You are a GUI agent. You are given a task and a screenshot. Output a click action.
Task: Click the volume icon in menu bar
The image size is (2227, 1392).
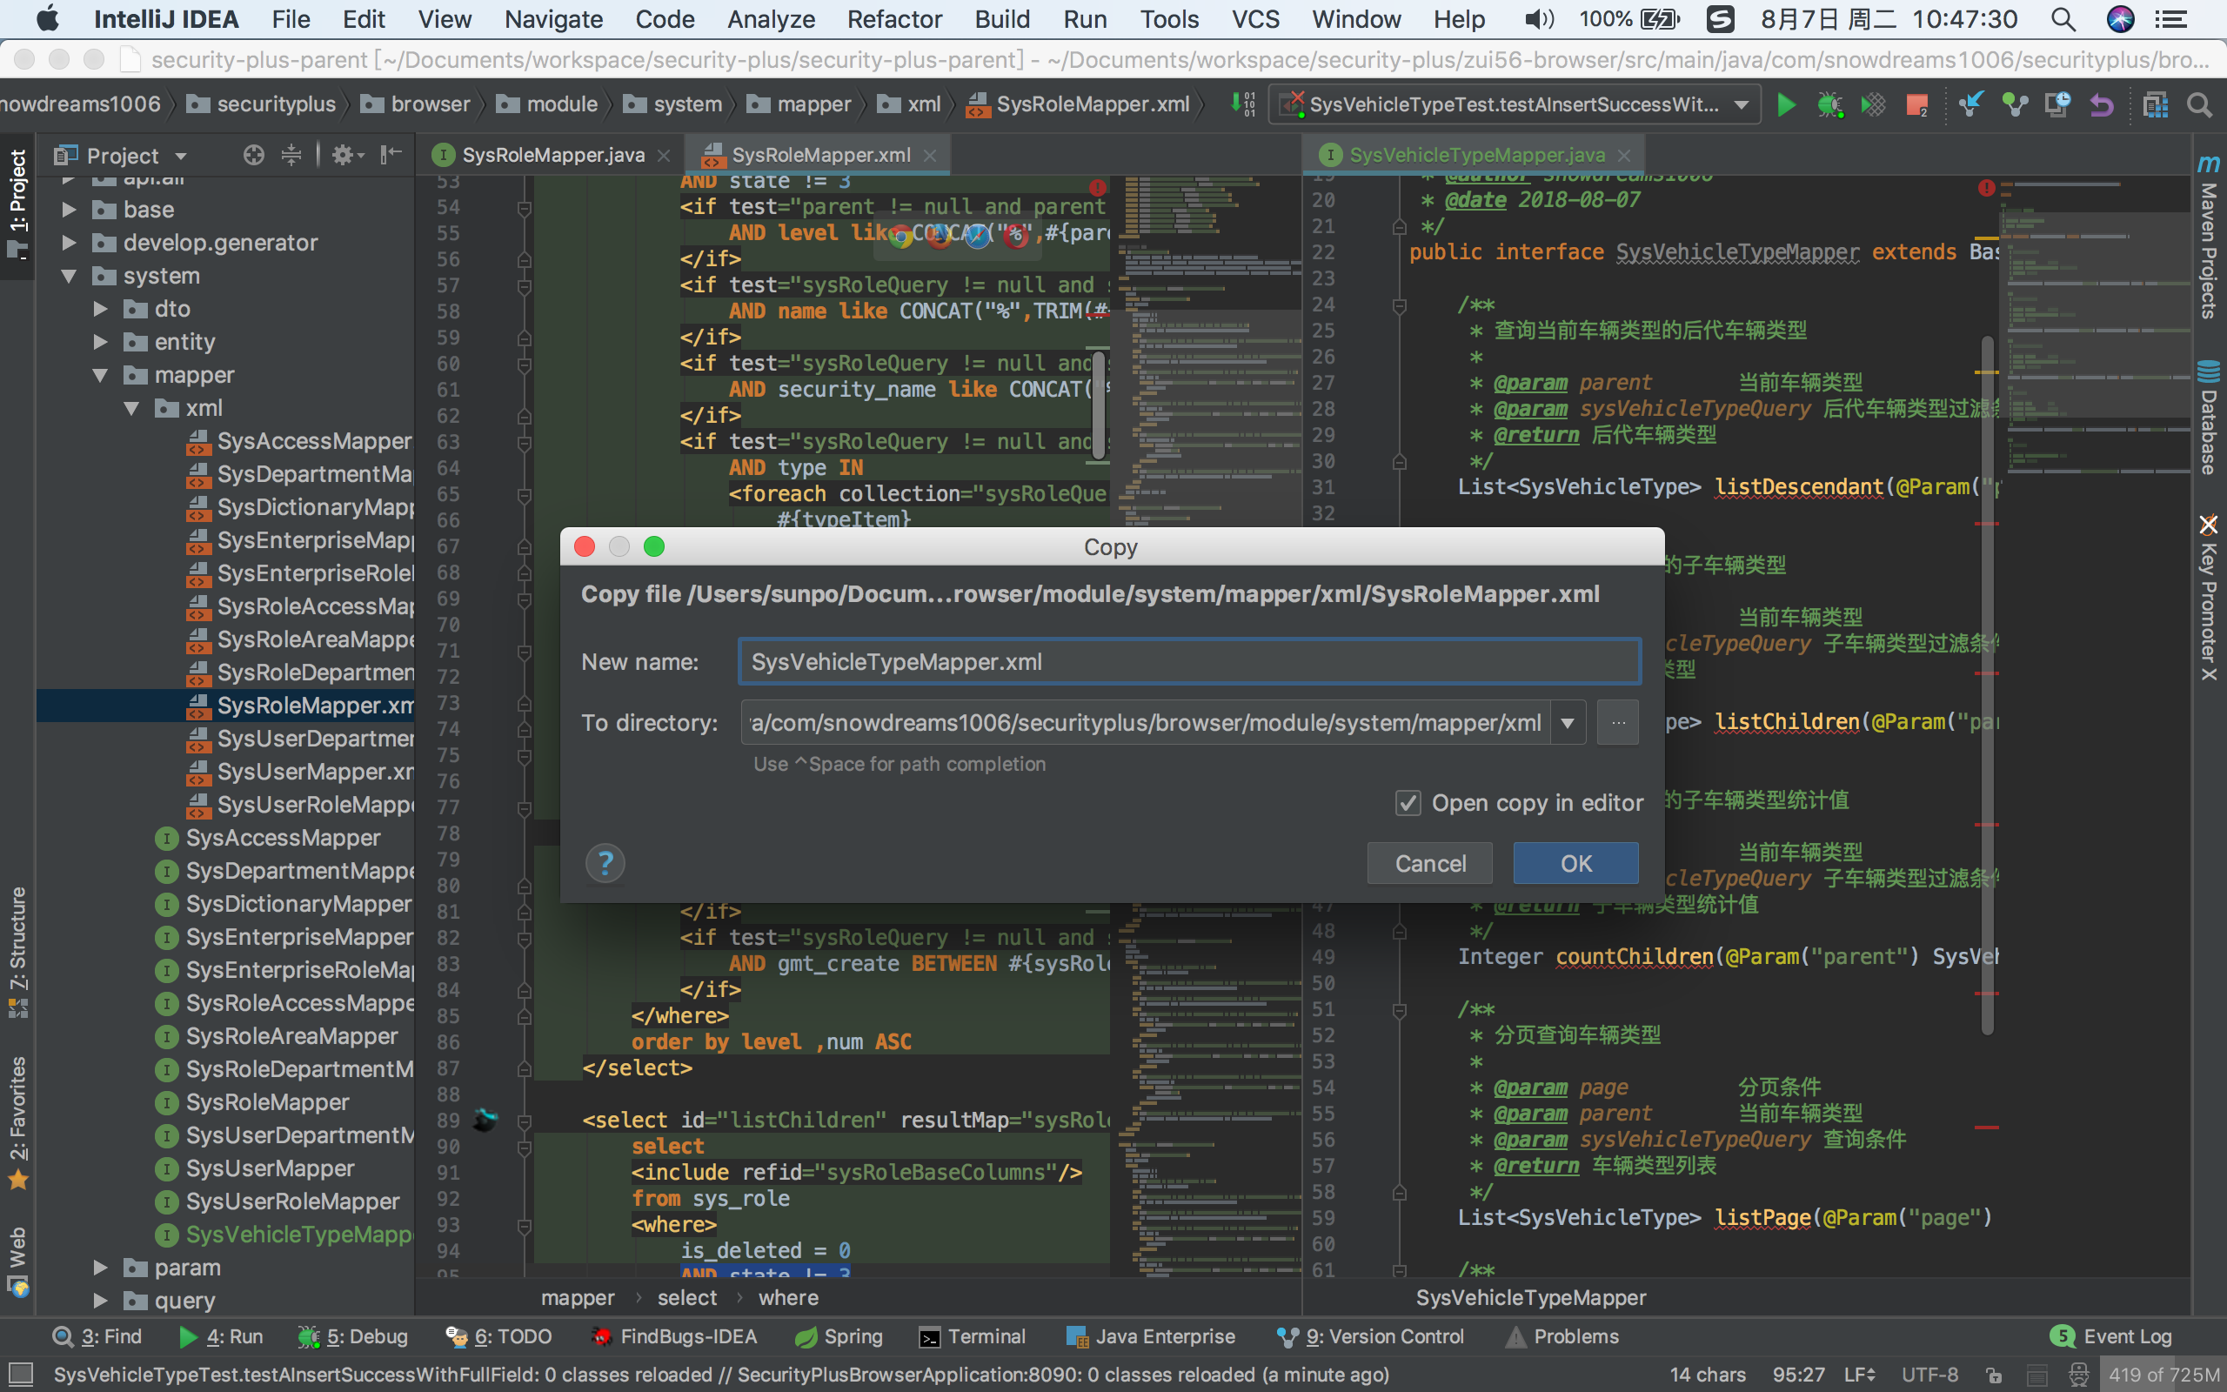1540,19
